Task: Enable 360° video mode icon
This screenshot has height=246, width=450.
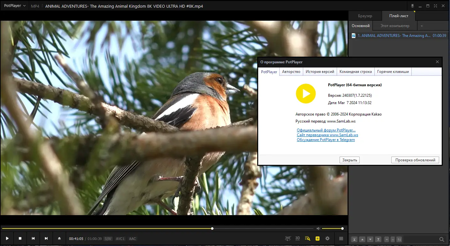Action: point(288,238)
